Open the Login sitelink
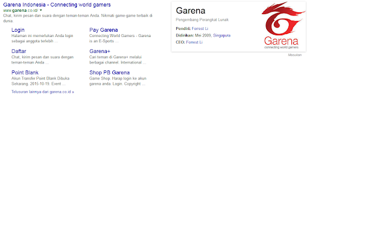This screenshot has height=244, width=376. point(18,30)
